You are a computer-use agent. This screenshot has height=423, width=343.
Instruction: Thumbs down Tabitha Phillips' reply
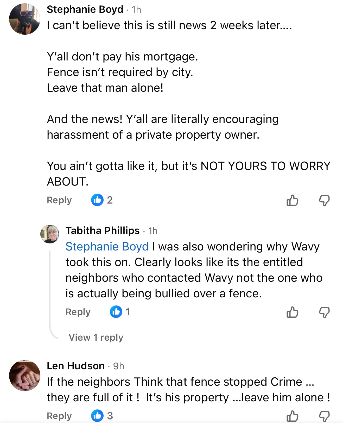point(324,312)
